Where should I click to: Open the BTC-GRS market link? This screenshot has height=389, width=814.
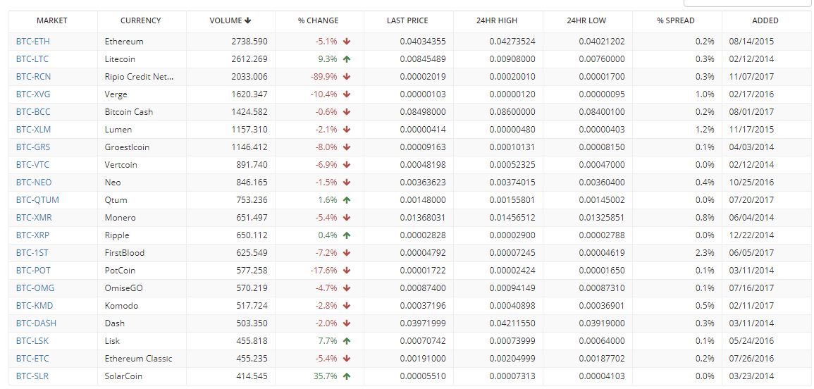[x=33, y=147]
